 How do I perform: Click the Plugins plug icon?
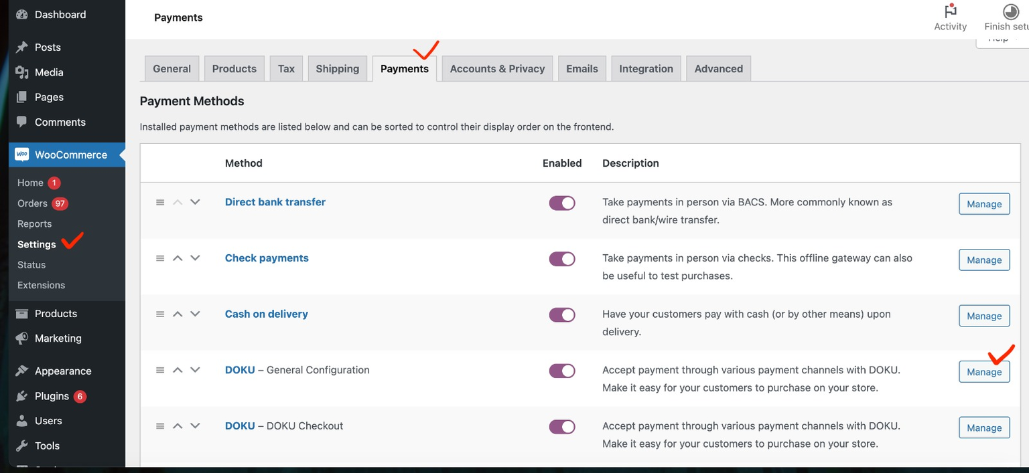(x=22, y=396)
